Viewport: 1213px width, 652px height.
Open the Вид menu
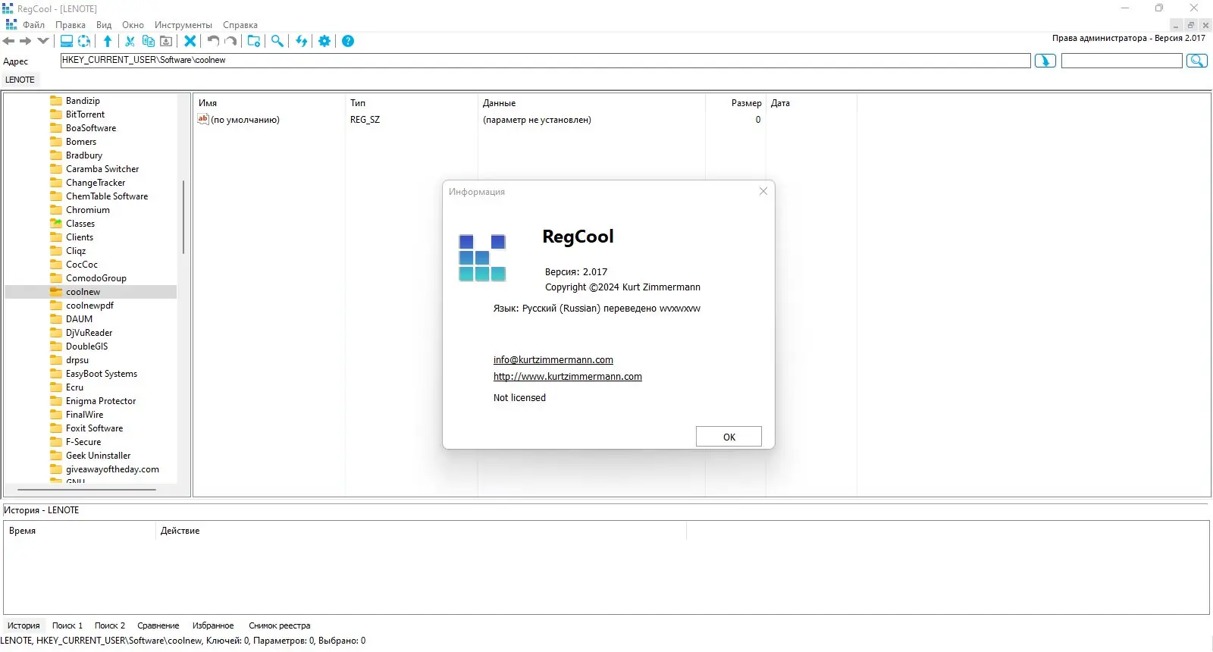click(x=104, y=25)
